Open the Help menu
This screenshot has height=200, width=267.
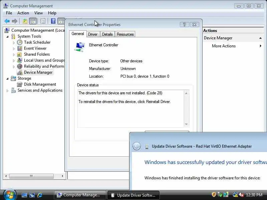point(52,13)
